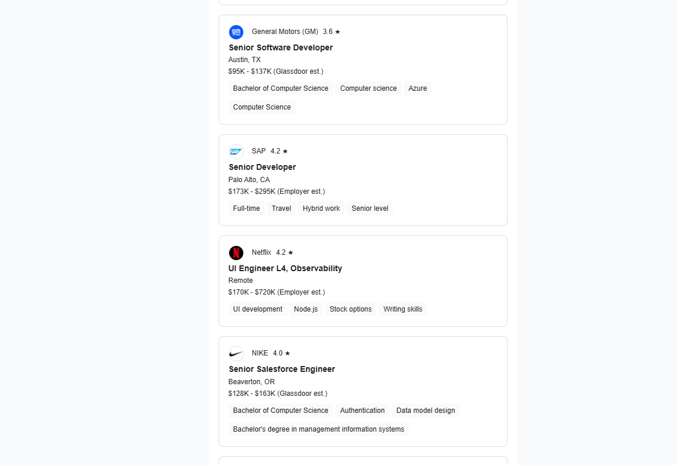
Task: Click the General Motors company logo
Action: (x=236, y=32)
